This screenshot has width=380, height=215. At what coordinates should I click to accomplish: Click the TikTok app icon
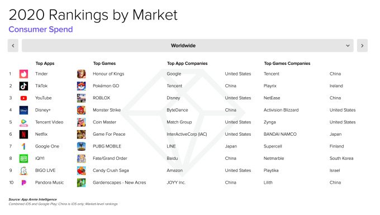[23, 86]
